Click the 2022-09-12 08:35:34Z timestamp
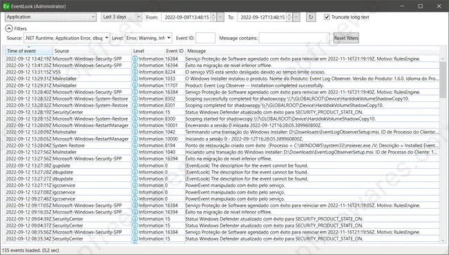449x255 pixels. [28, 238]
